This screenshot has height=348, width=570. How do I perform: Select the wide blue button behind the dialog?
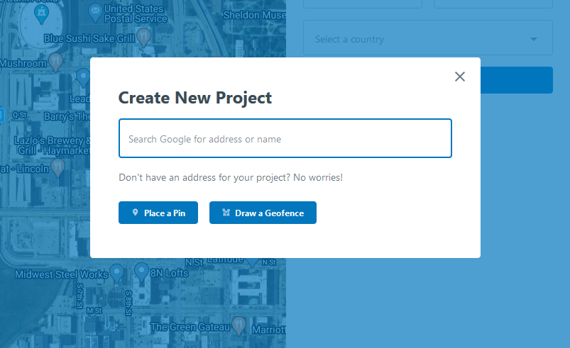(x=516, y=80)
